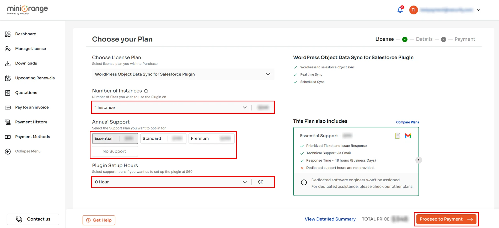Open the license plan dropdown
The width and height of the screenshot is (499, 228).
tap(183, 74)
